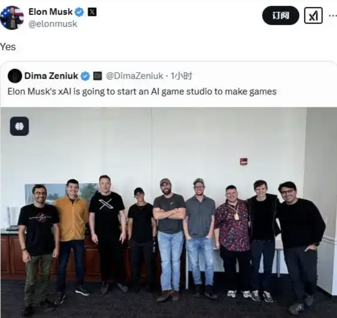Open the Dima Zeniuk display name
The width and height of the screenshot is (337, 318).
click(51, 76)
